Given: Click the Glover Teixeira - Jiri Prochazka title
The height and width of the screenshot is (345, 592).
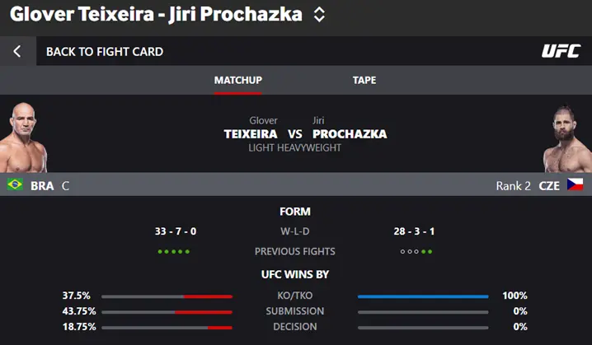Looking at the screenshot, I should [156, 14].
